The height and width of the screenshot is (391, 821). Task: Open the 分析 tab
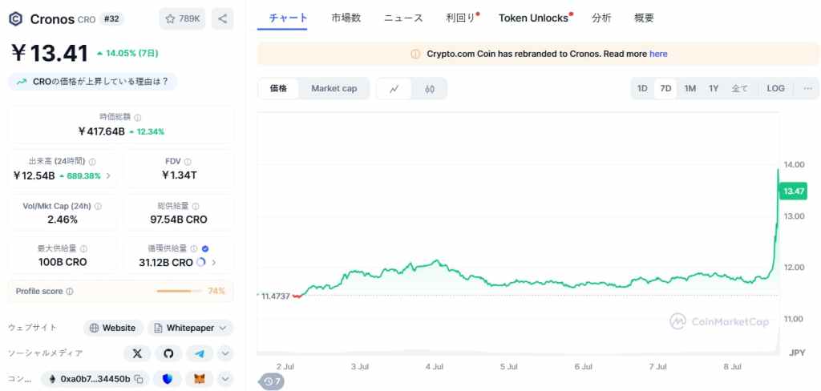pyautogui.click(x=601, y=18)
